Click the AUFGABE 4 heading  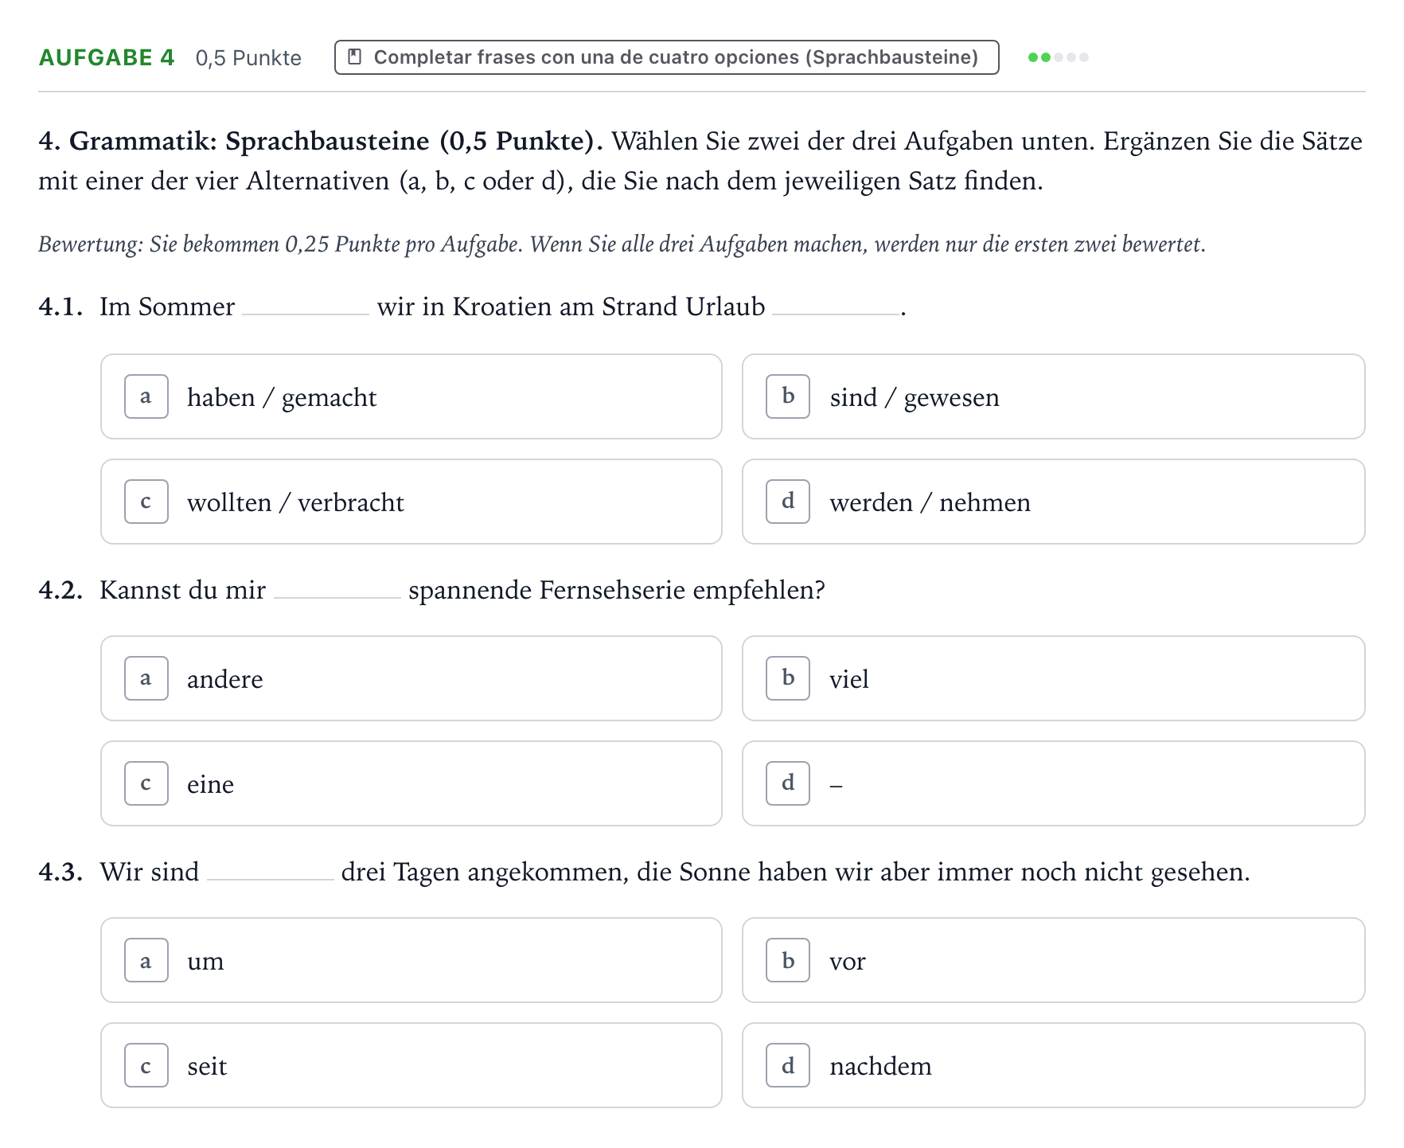pyautogui.click(x=107, y=57)
